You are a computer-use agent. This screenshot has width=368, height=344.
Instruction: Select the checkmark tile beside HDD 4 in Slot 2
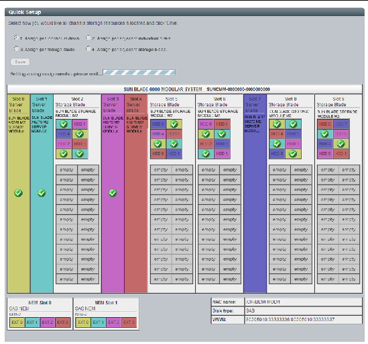80,134
